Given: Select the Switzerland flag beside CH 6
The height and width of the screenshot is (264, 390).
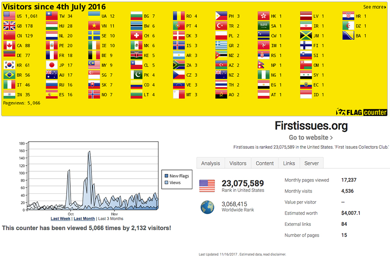Looking at the screenshot, I should pos(136,36).
